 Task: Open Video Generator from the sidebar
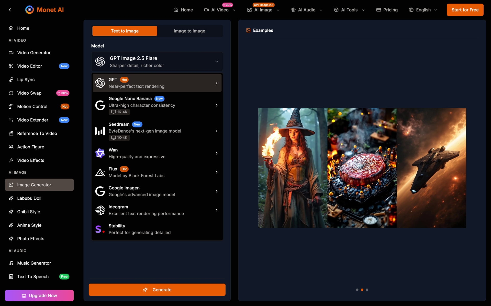(39, 53)
